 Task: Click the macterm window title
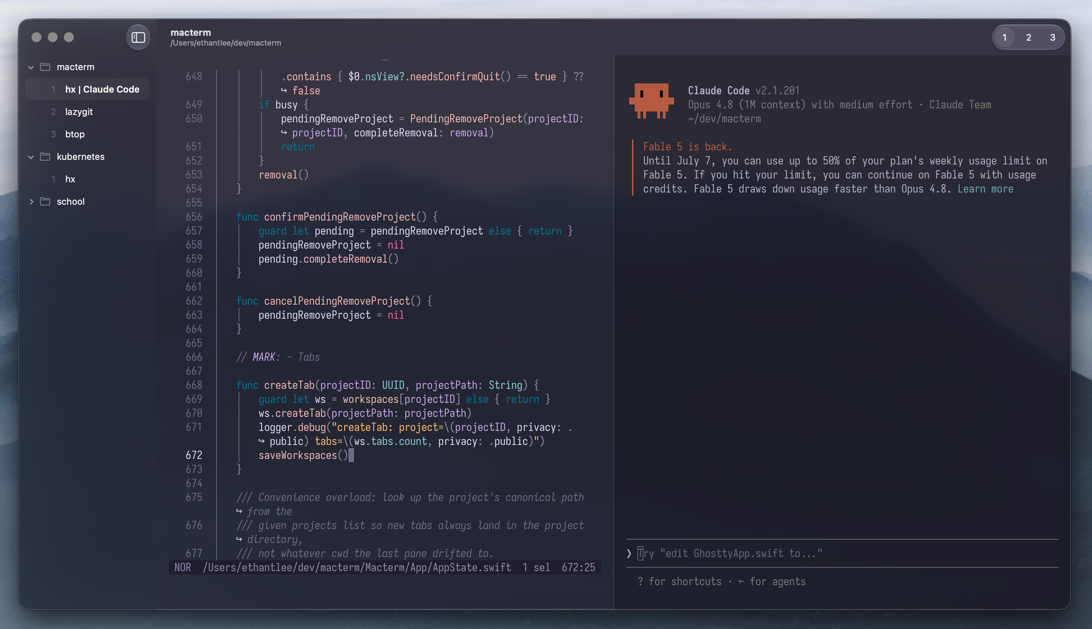[191, 32]
